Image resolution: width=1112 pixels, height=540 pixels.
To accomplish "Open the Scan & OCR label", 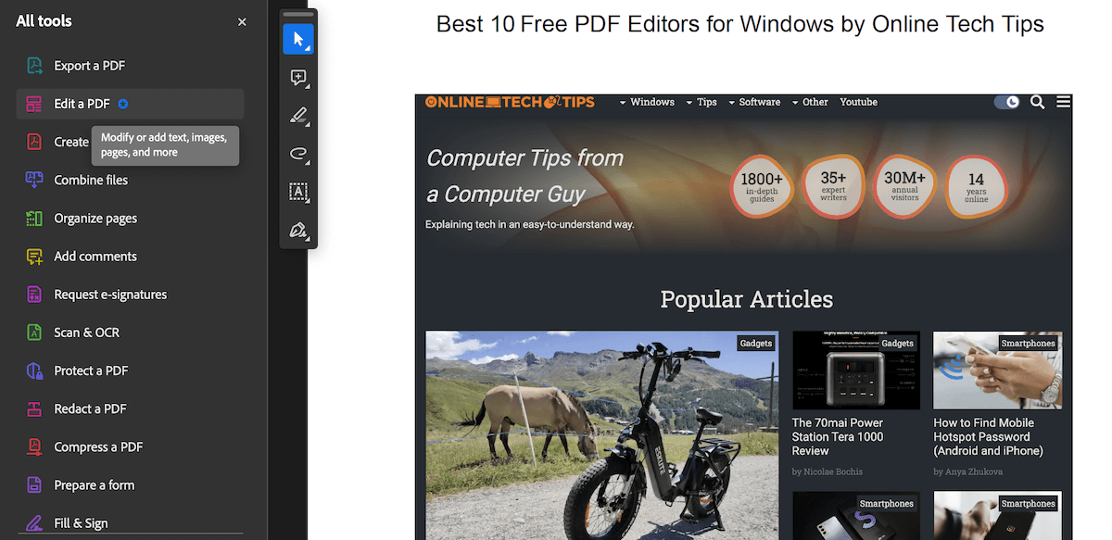I will pyautogui.click(x=87, y=333).
